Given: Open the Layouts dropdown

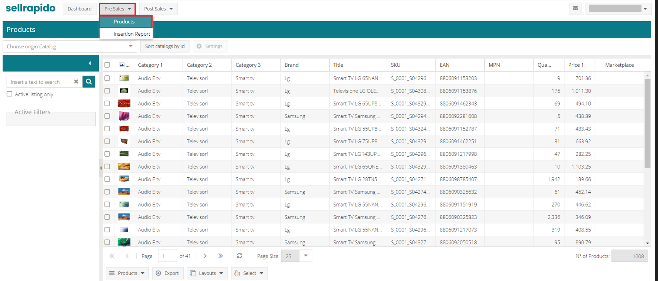Looking at the screenshot, I should point(207,273).
